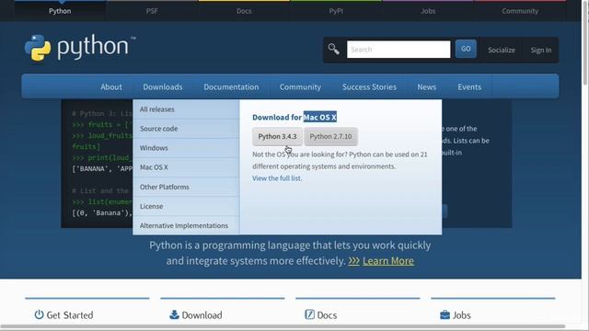Click the triple-chevron before Learn More
Image resolution: width=589 pixels, height=331 pixels.
click(353, 261)
